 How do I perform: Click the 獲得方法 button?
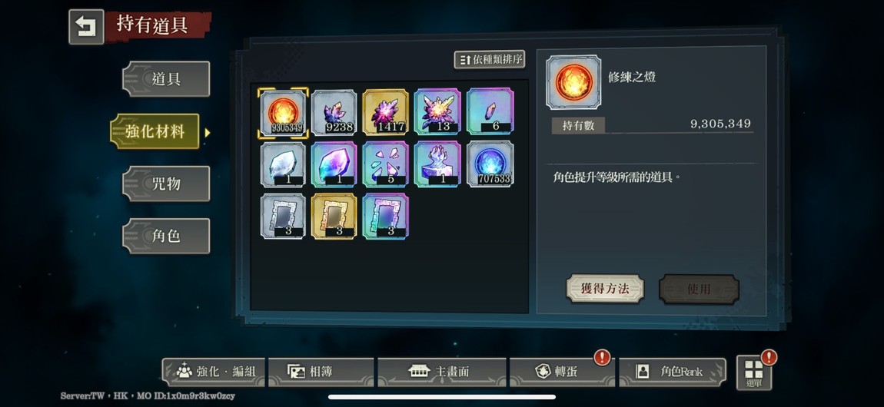coord(605,289)
